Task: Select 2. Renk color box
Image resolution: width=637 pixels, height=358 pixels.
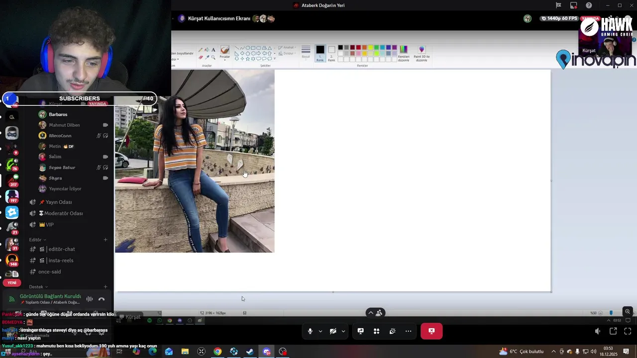Action: (x=331, y=53)
